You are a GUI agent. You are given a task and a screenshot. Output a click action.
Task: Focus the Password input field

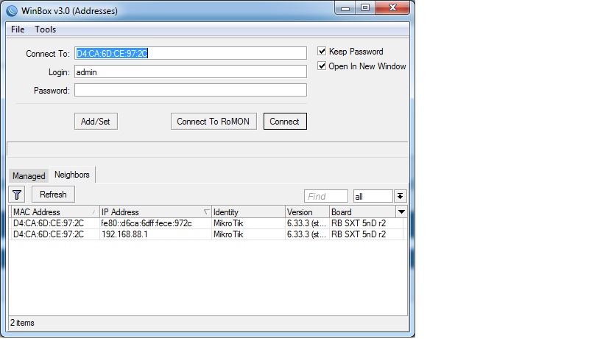191,90
